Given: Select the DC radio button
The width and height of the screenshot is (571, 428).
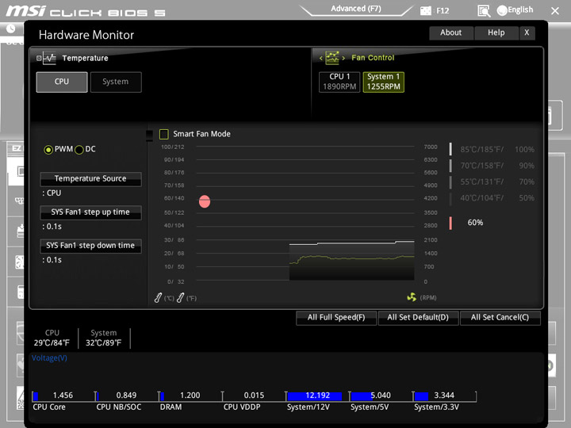Looking at the screenshot, I should coord(79,150).
